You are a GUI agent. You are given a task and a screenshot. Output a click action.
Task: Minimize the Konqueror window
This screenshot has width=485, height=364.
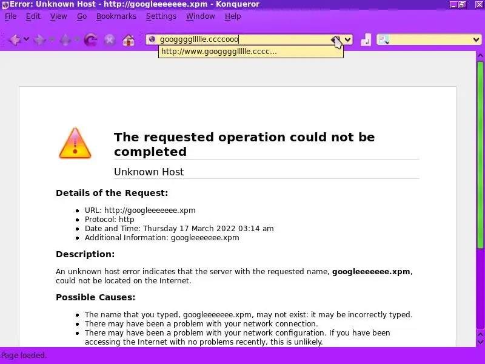tap(453, 4)
